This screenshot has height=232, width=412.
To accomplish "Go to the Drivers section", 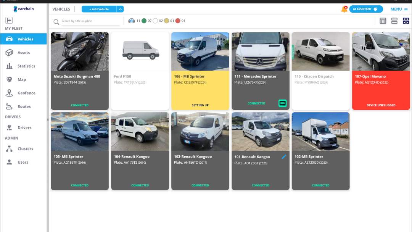I will pos(24,127).
